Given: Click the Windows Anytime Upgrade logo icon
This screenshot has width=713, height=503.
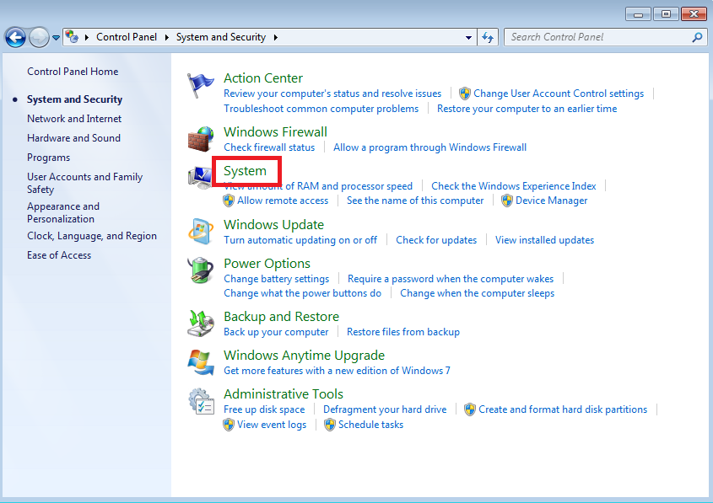Looking at the screenshot, I should [x=201, y=362].
